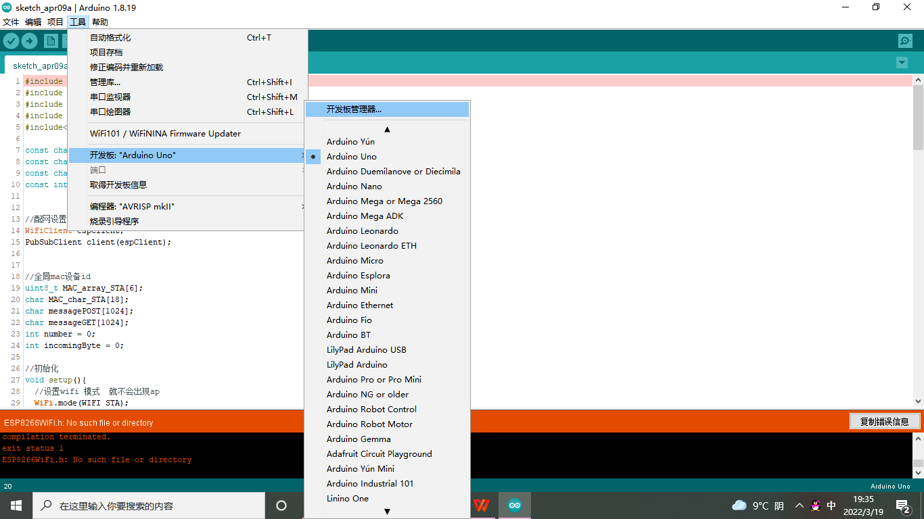Click the taskbar clock showing 19:35
The width and height of the screenshot is (924, 519).
click(863, 505)
